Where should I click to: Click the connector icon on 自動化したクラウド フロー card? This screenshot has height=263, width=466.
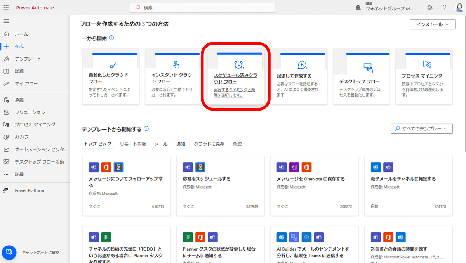(114, 65)
